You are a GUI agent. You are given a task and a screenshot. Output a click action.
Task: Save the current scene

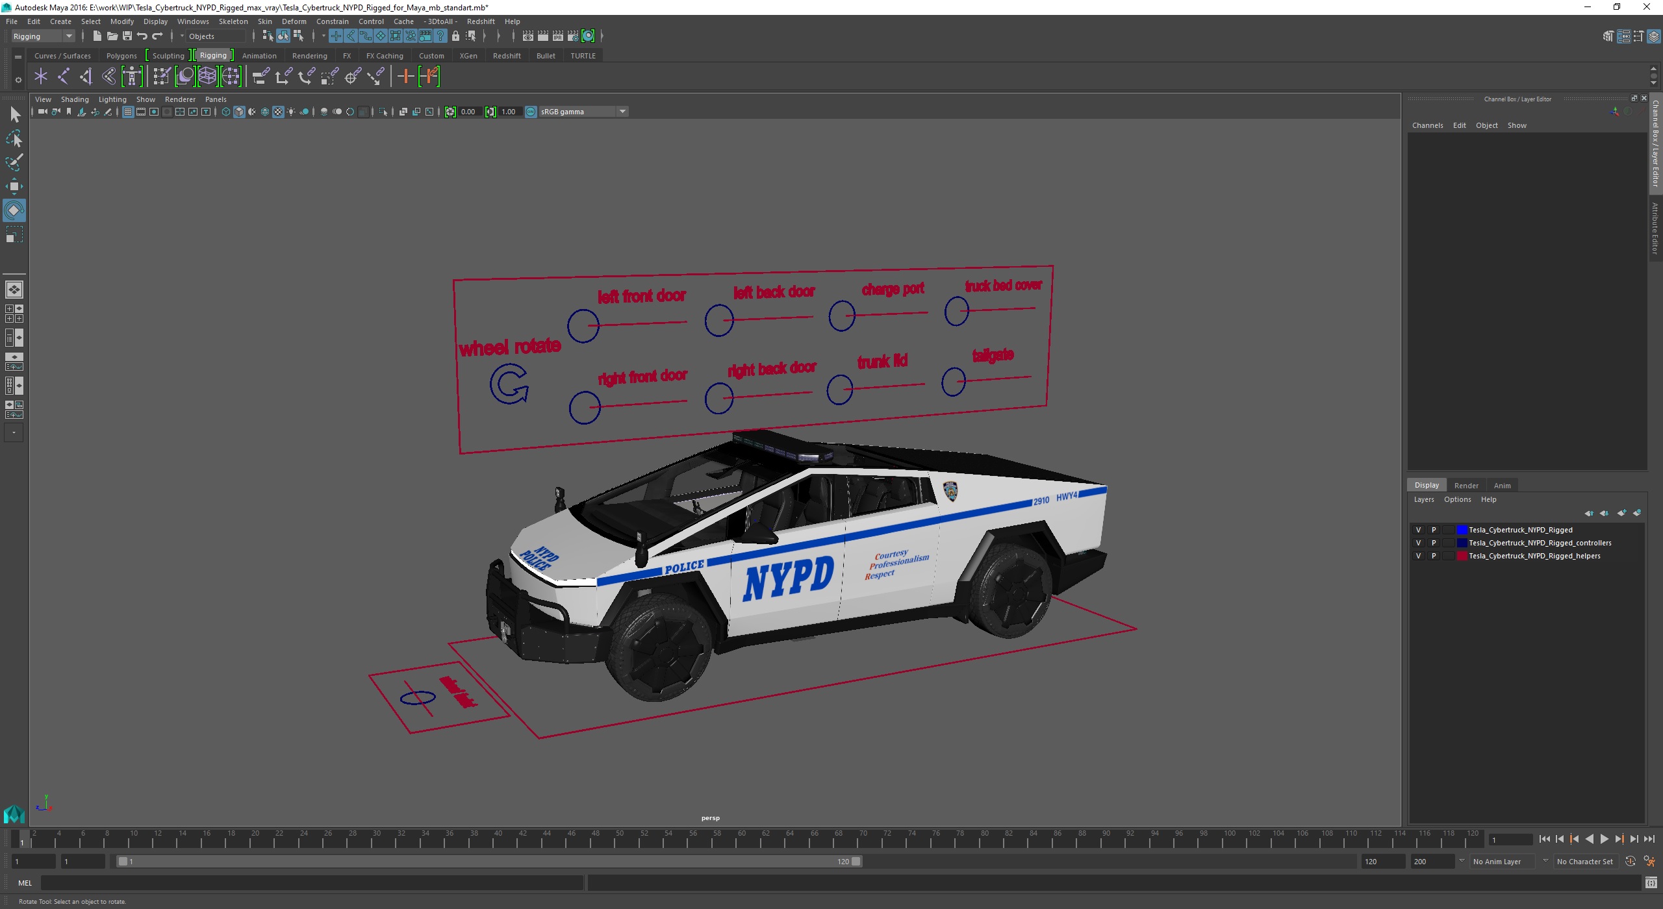(127, 36)
